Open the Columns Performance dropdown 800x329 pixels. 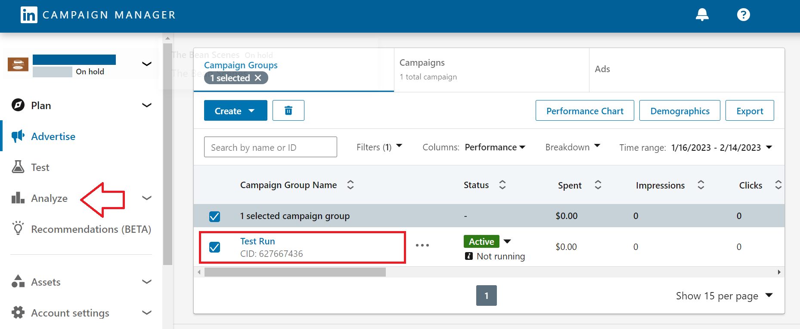point(474,147)
